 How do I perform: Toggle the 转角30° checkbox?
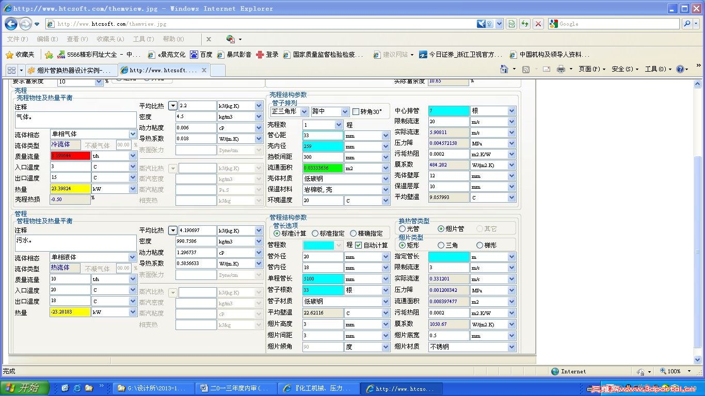point(356,111)
